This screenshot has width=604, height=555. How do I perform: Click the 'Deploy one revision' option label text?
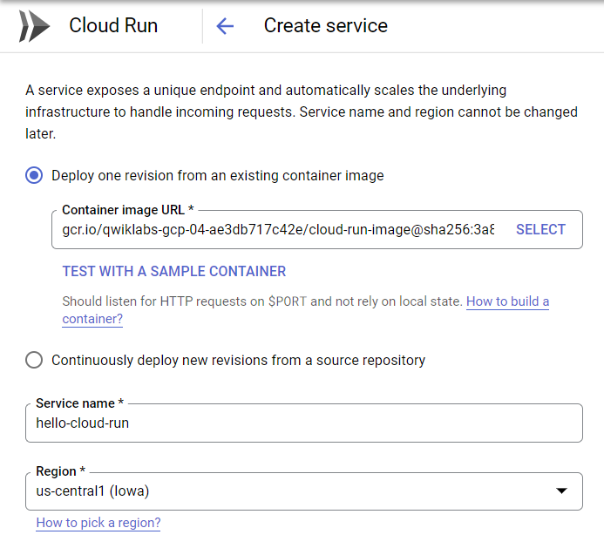pos(217,175)
